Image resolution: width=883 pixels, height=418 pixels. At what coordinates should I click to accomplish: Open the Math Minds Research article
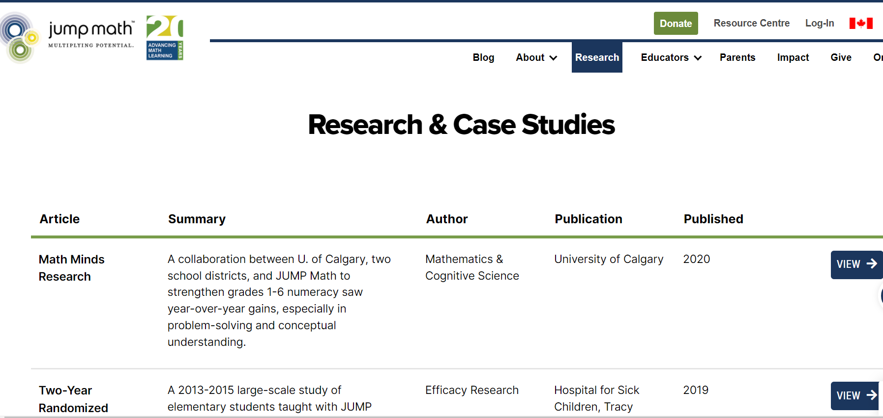[x=72, y=267]
